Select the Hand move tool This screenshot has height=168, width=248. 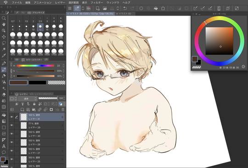(4, 24)
